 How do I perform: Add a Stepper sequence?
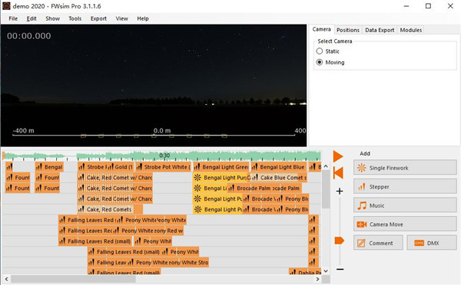405,186
